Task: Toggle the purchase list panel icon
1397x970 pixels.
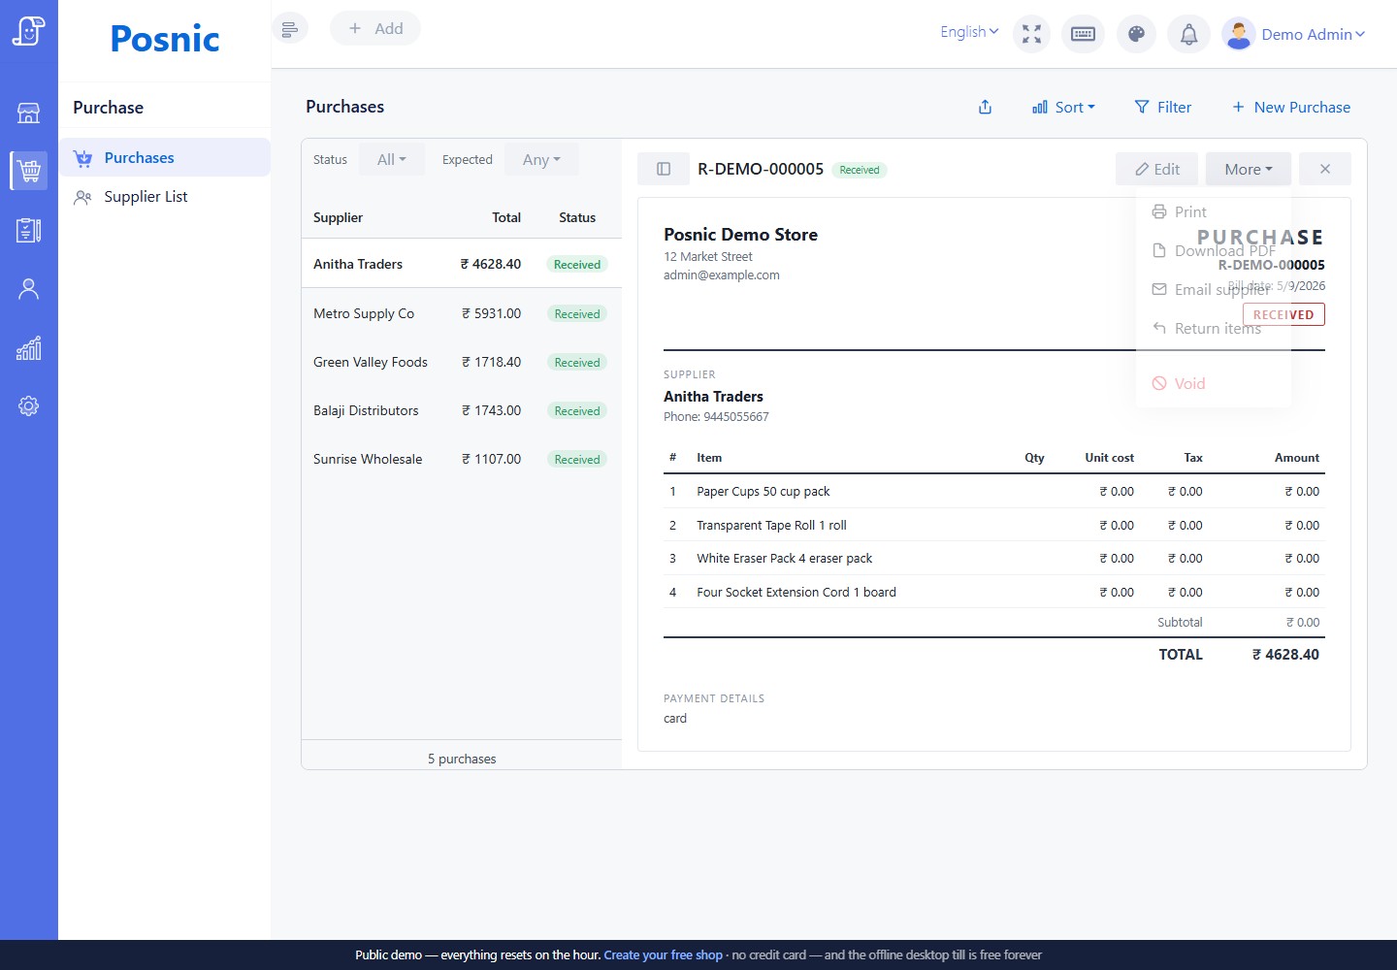Action: point(664,169)
